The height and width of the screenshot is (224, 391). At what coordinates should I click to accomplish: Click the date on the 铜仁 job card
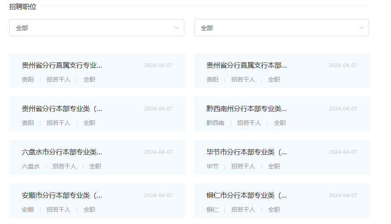(x=343, y=196)
